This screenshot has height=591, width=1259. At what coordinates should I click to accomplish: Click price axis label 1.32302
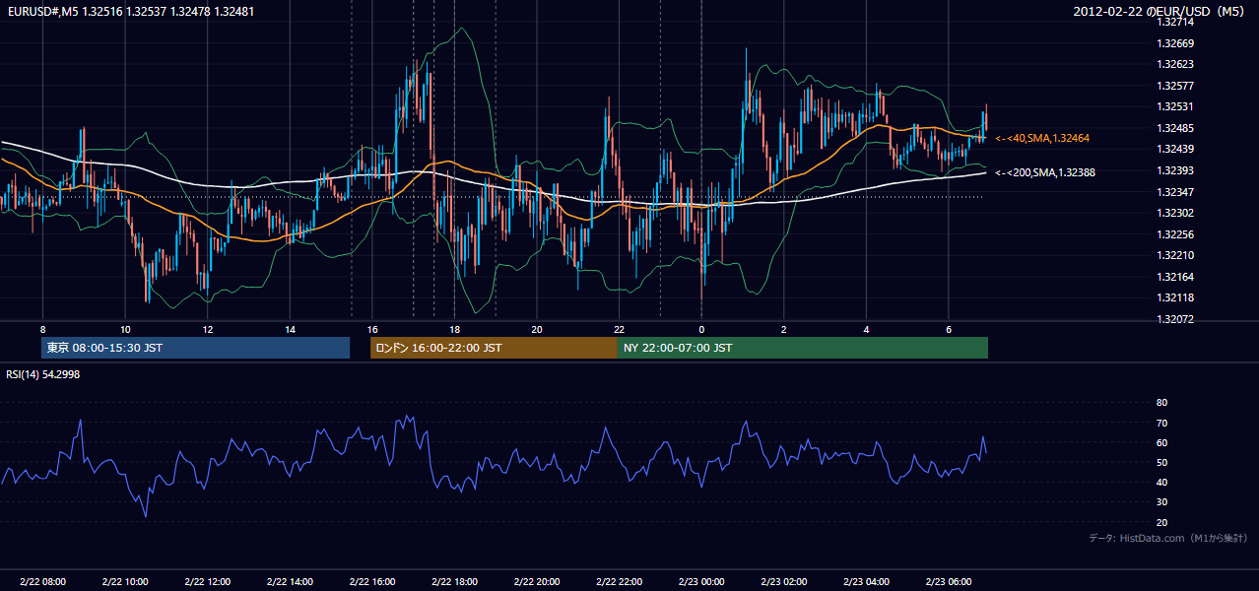click(1174, 213)
